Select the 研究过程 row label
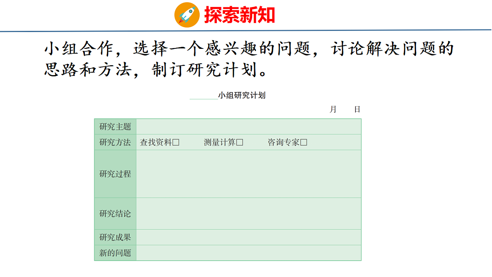Screen dimensions: 492x277 (115, 174)
